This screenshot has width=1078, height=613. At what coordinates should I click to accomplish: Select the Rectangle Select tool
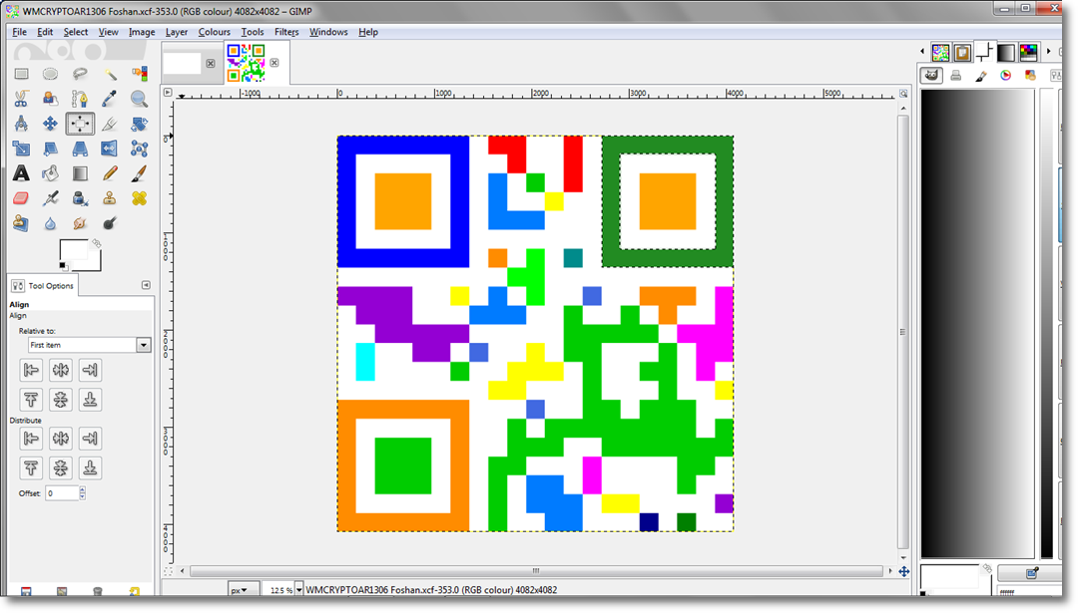click(21, 74)
